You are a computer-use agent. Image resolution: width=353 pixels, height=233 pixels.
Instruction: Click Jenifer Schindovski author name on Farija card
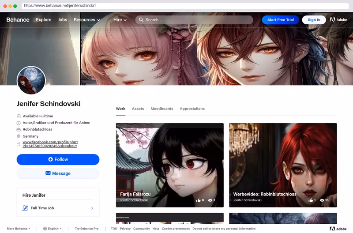[x=134, y=200]
